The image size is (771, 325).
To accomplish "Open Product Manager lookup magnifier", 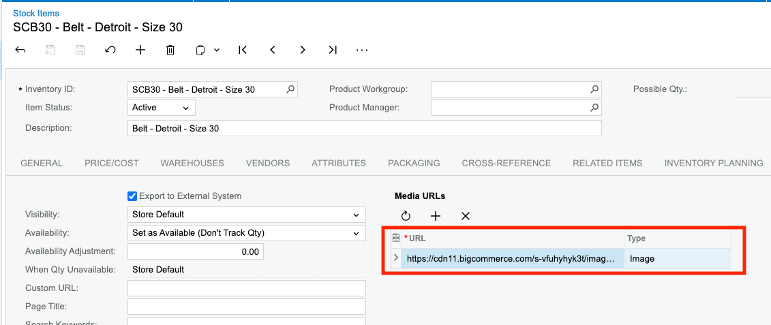I will coord(594,108).
